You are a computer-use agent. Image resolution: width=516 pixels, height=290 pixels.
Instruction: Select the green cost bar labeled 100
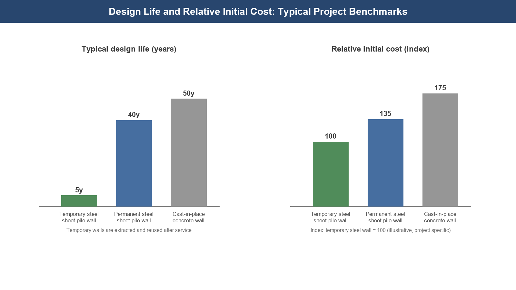[x=331, y=174]
